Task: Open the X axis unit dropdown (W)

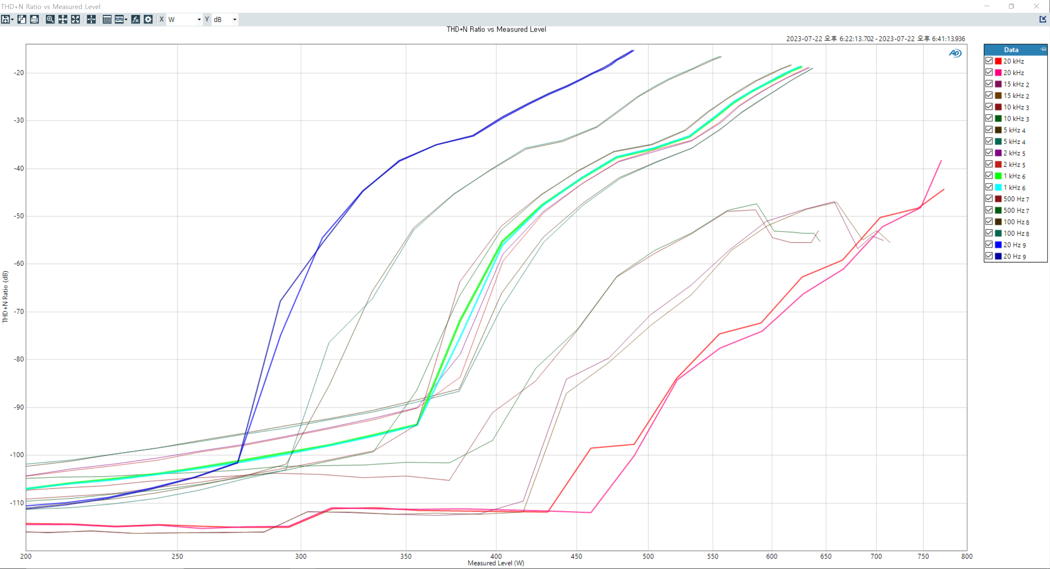Action: point(185,19)
